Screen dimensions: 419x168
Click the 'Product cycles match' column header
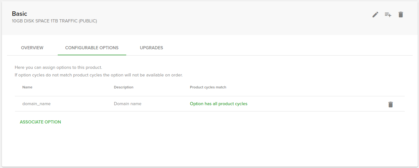208,87
